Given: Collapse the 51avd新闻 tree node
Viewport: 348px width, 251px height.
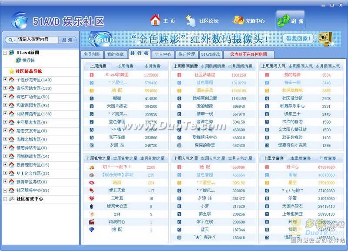Looking at the screenshot, I should 5,53.
